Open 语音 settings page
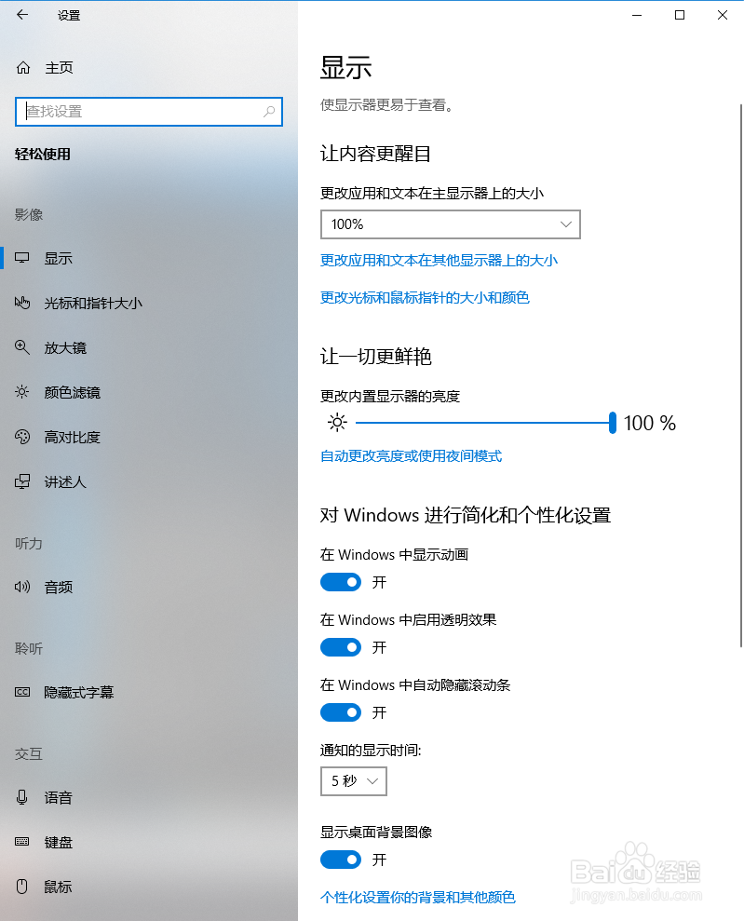The width and height of the screenshot is (744, 921). coord(58,798)
